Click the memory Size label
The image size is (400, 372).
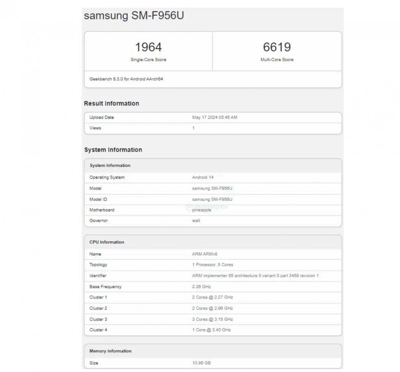pyautogui.click(x=94, y=363)
